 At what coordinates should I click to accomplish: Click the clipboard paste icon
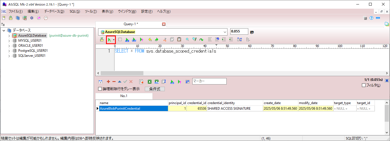point(179,40)
